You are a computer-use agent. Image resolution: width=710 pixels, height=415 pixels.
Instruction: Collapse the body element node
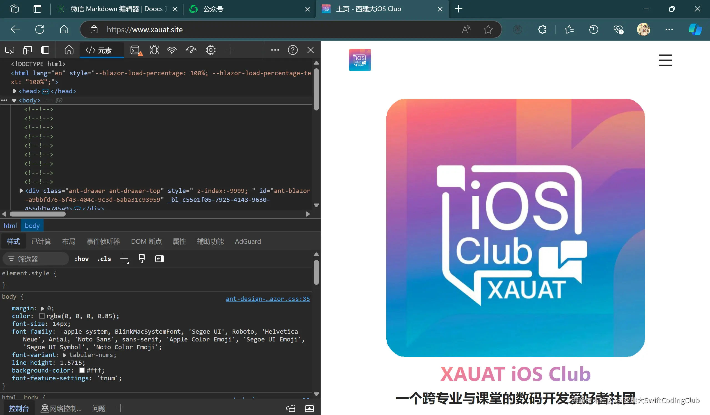[x=14, y=100]
